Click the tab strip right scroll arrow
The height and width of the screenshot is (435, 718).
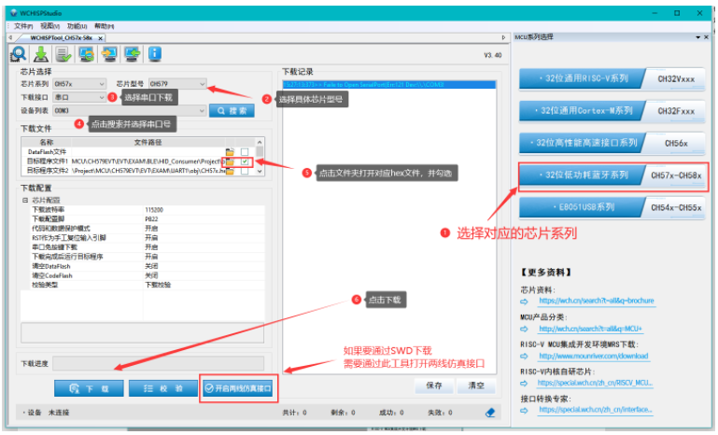(503, 37)
